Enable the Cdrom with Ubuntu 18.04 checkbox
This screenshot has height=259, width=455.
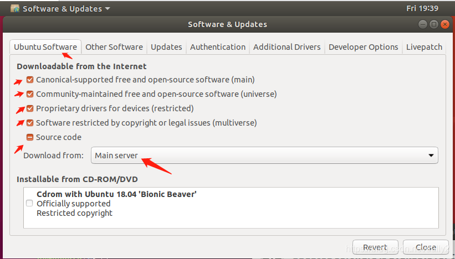(x=29, y=203)
